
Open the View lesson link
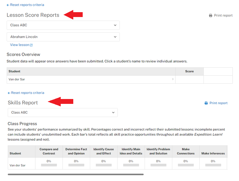click(x=20, y=45)
